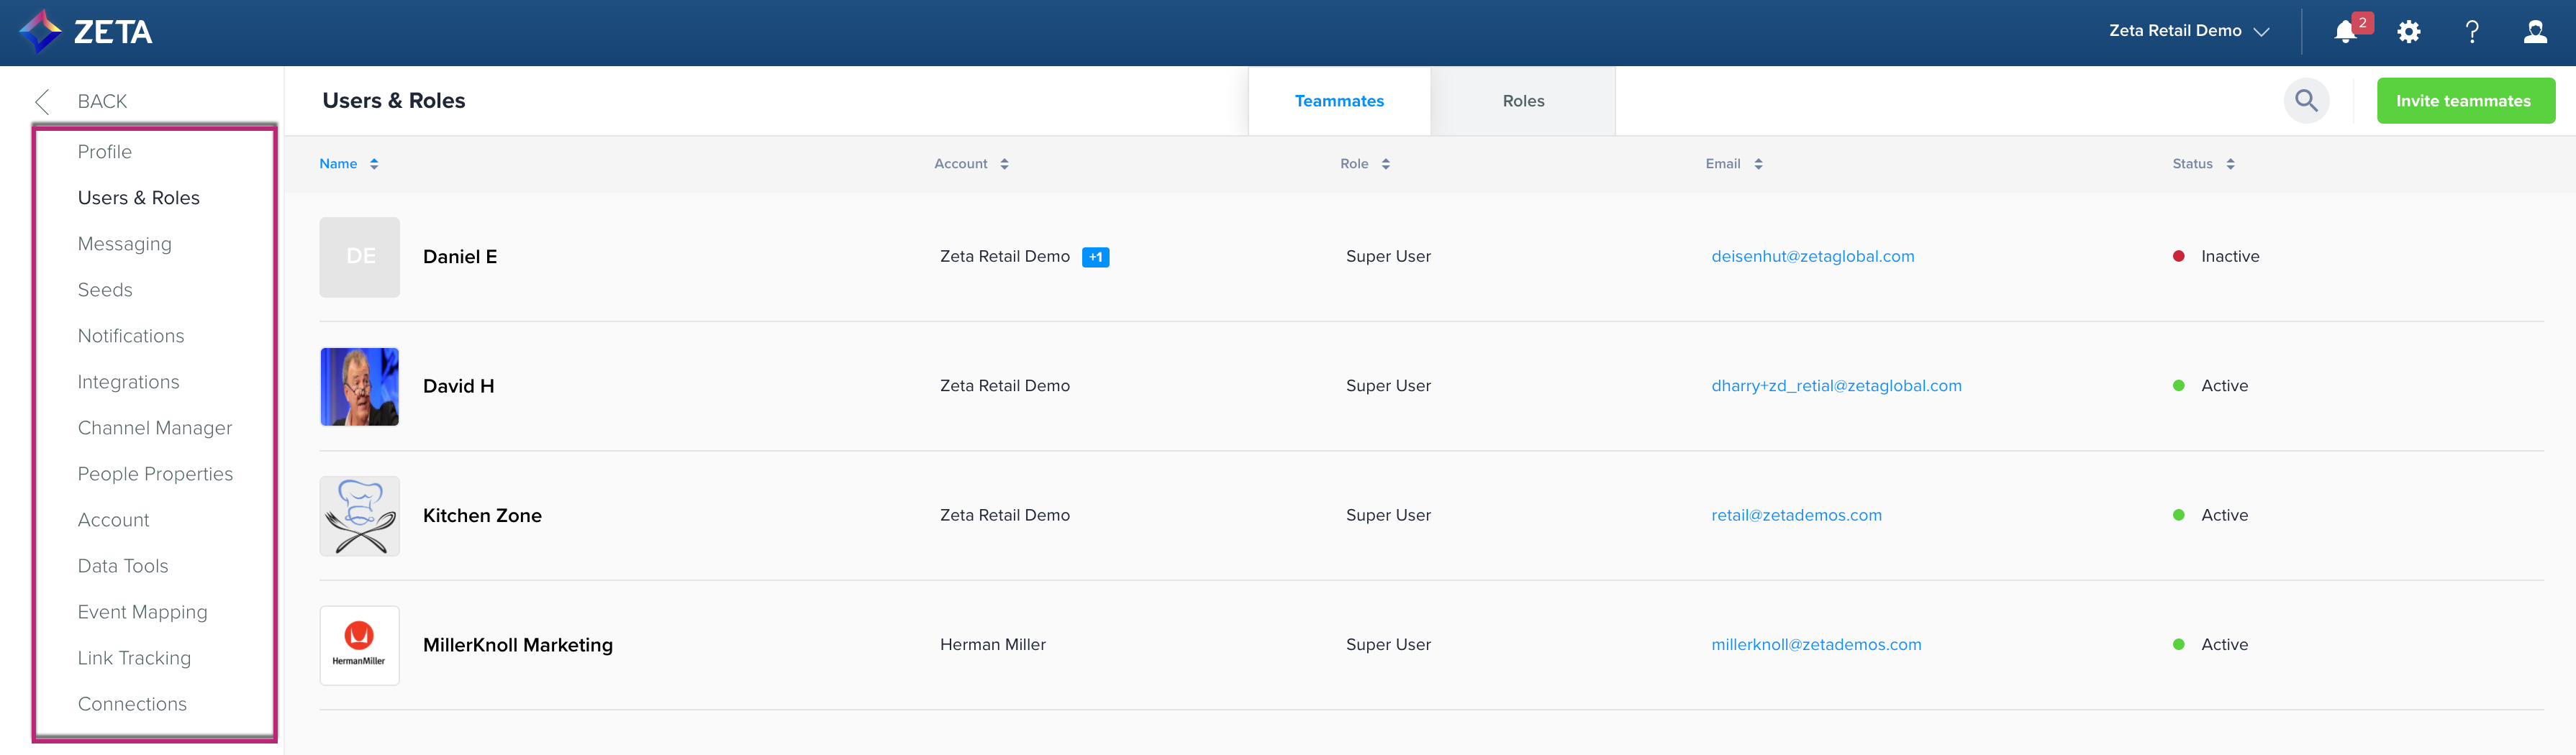Open Integrations in sidebar

point(129,382)
